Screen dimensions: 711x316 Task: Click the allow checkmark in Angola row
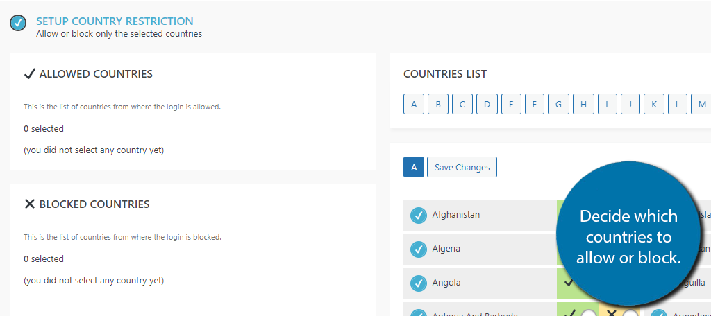568,283
